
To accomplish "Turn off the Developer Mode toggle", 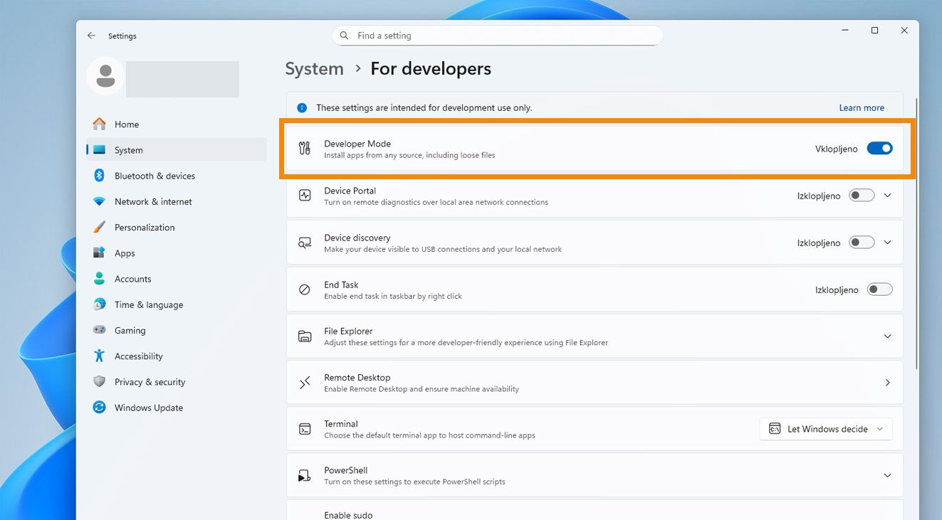I will (x=879, y=149).
